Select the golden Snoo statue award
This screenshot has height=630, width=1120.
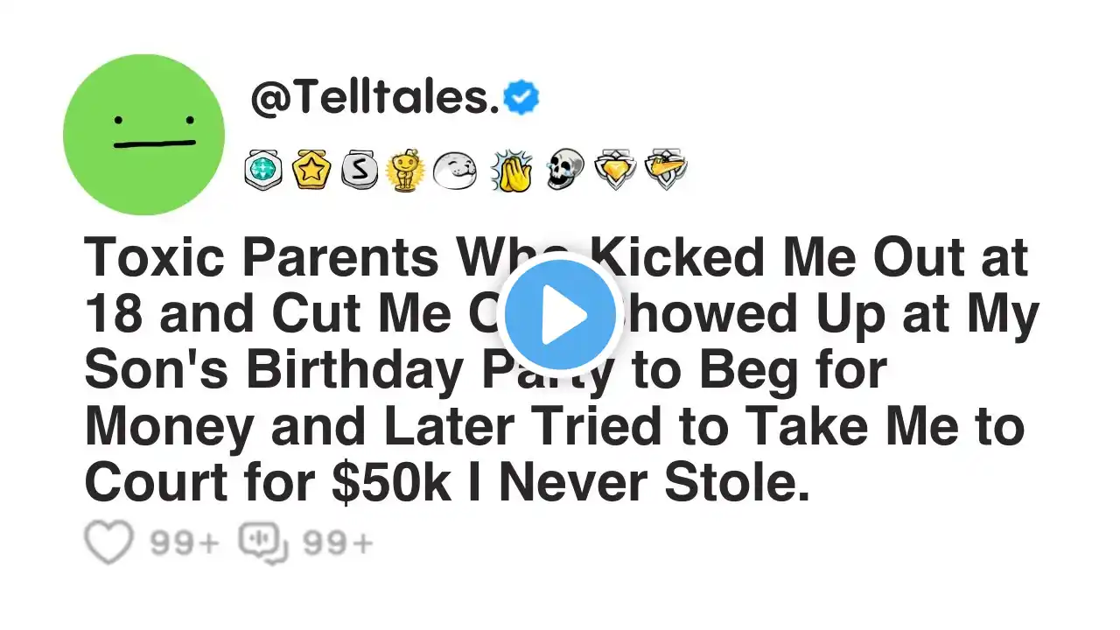407,170
